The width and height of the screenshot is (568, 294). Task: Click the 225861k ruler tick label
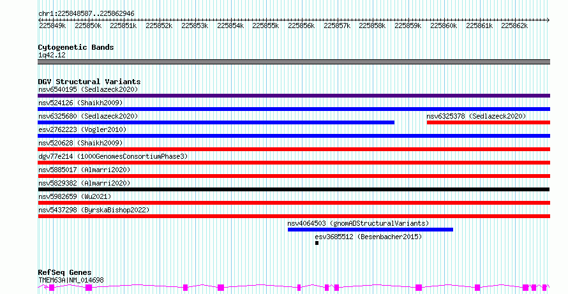tap(479, 26)
